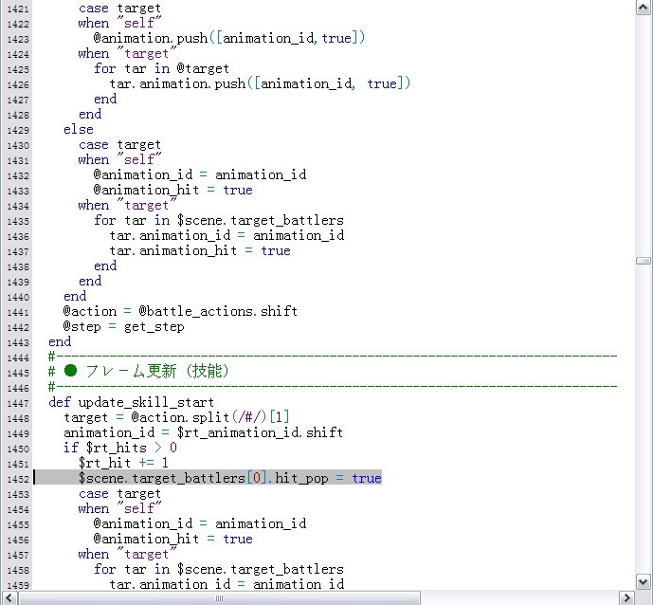Click the horizontal scrollbar thumb
The width and height of the screenshot is (653, 605).
[x=219, y=598]
